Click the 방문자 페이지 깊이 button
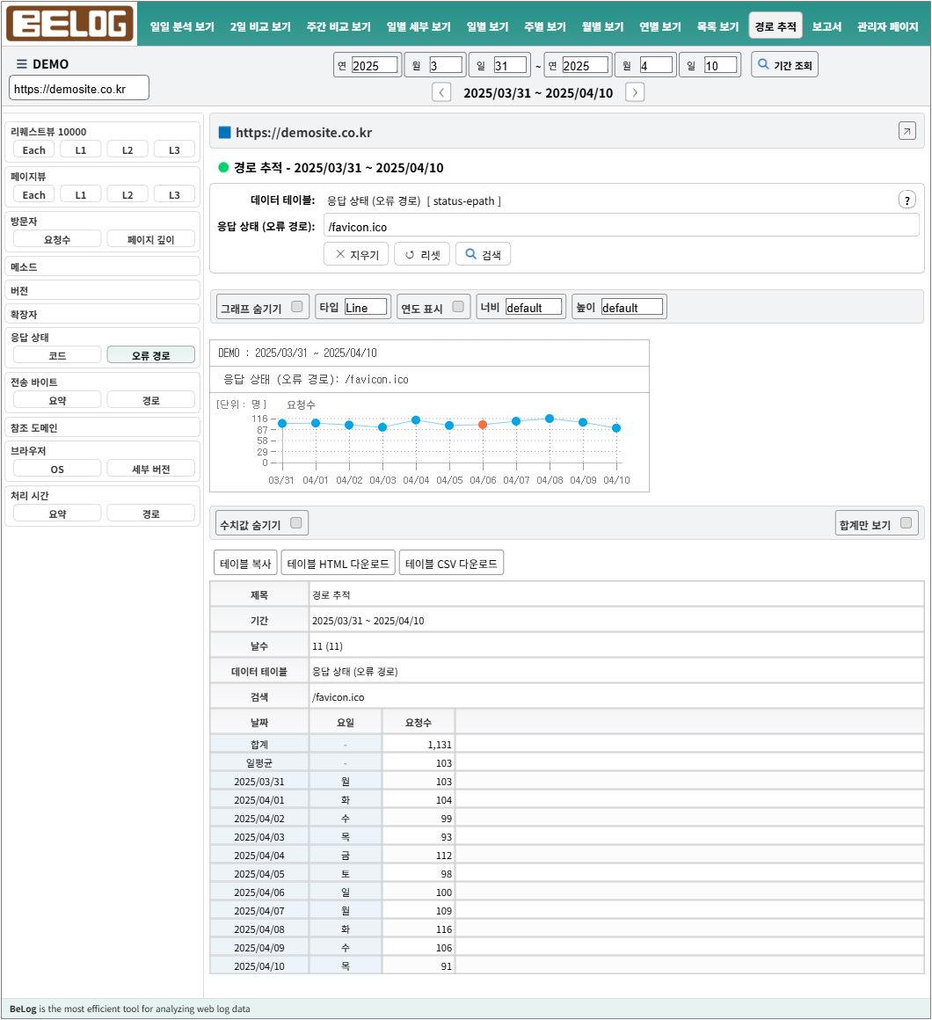 pos(151,239)
